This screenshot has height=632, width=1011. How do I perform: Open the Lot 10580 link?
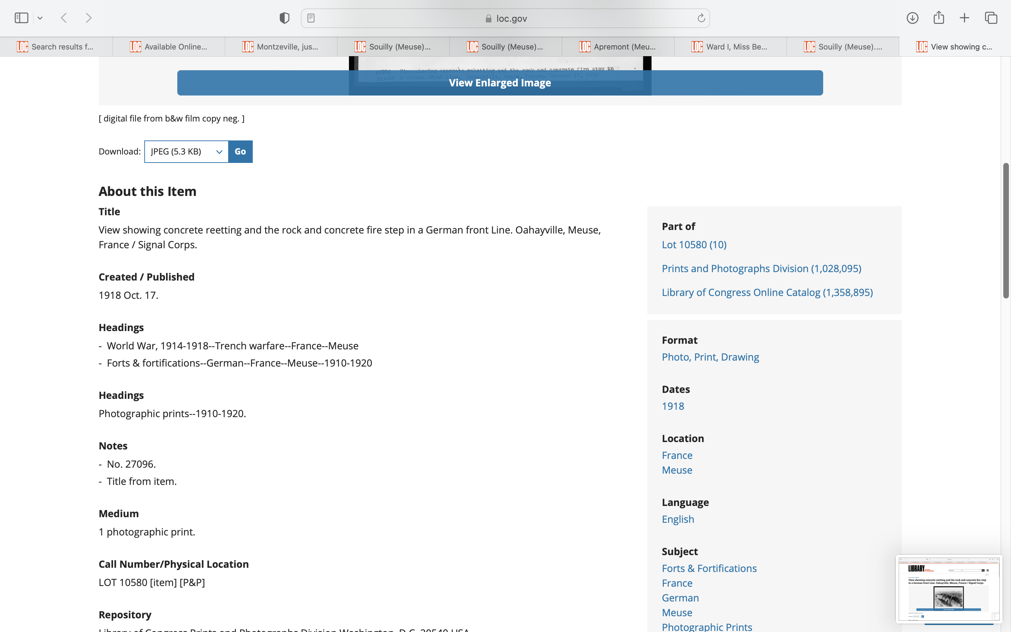(x=694, y=244)
